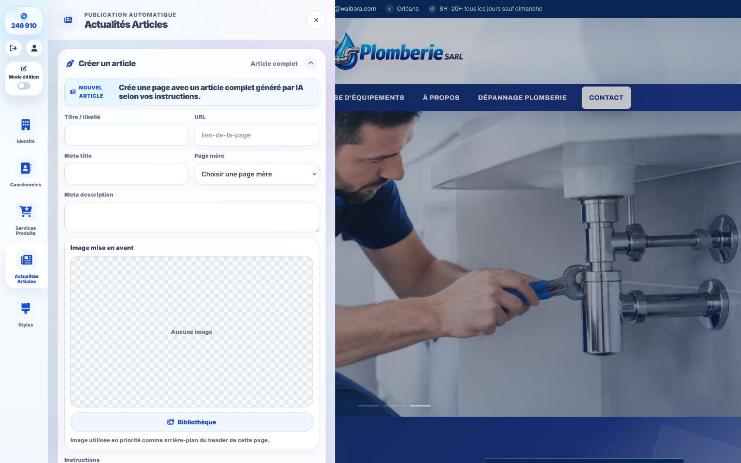
Task: Open the Services Produits section
Action: coord(25,219)
